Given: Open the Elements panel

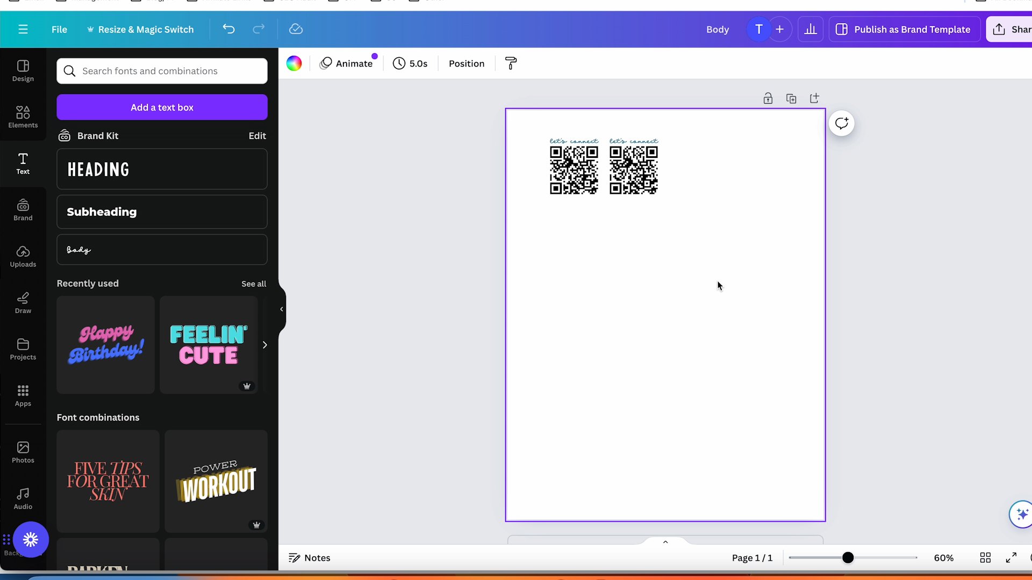Looking at the screenshot, I should (x=23, y=116).
